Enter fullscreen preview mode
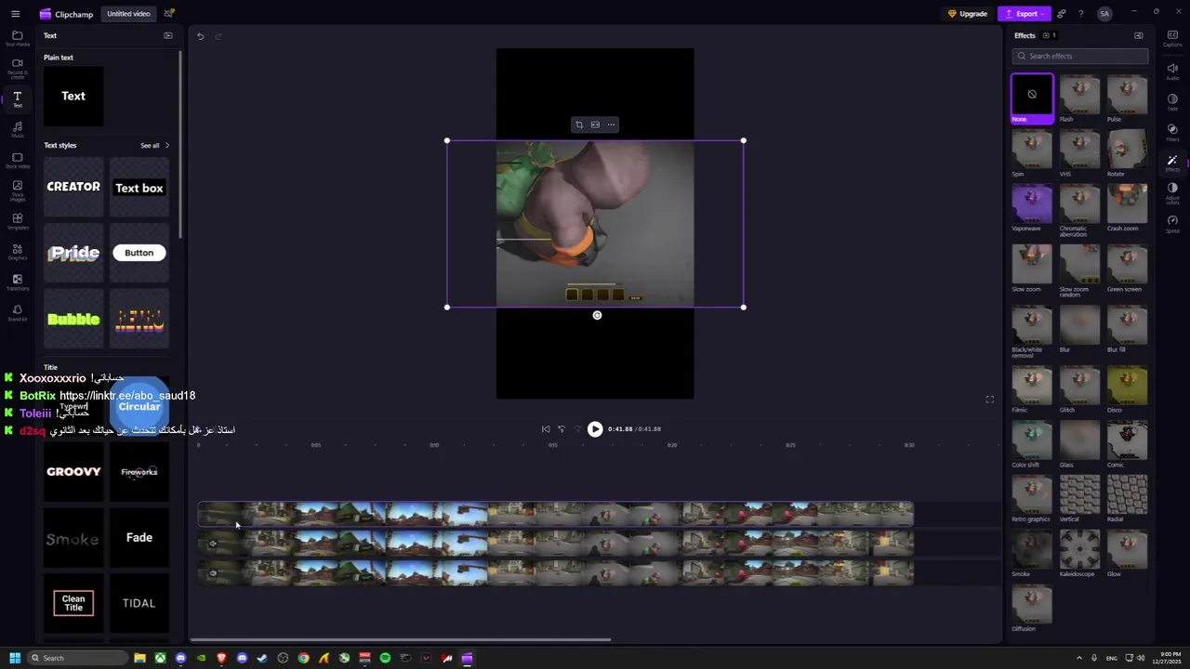The image size is (1190, 669). click(x=990, y=400)
